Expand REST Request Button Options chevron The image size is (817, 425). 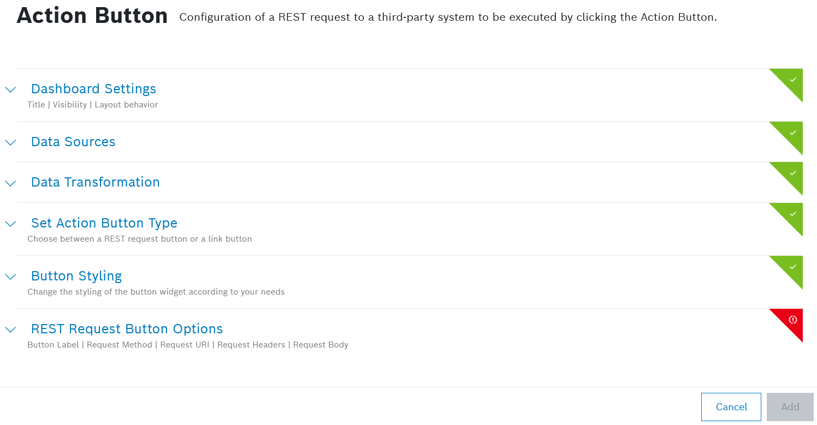pyautogui.click(x=10, y=330)
